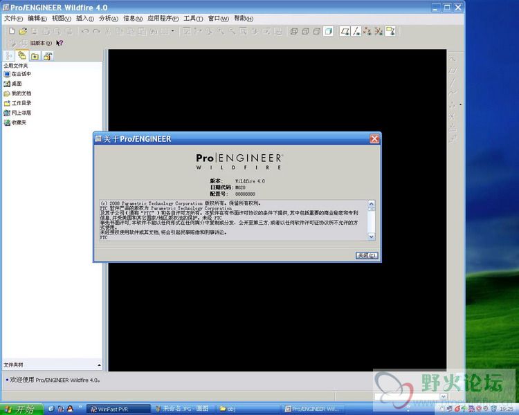Switch to Connections navigator tab
519x415 pixels.
(x=48, y=56)
